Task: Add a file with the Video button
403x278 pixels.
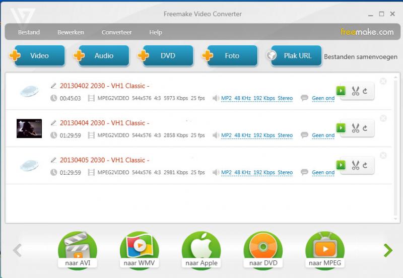Action: pos(38,56)
